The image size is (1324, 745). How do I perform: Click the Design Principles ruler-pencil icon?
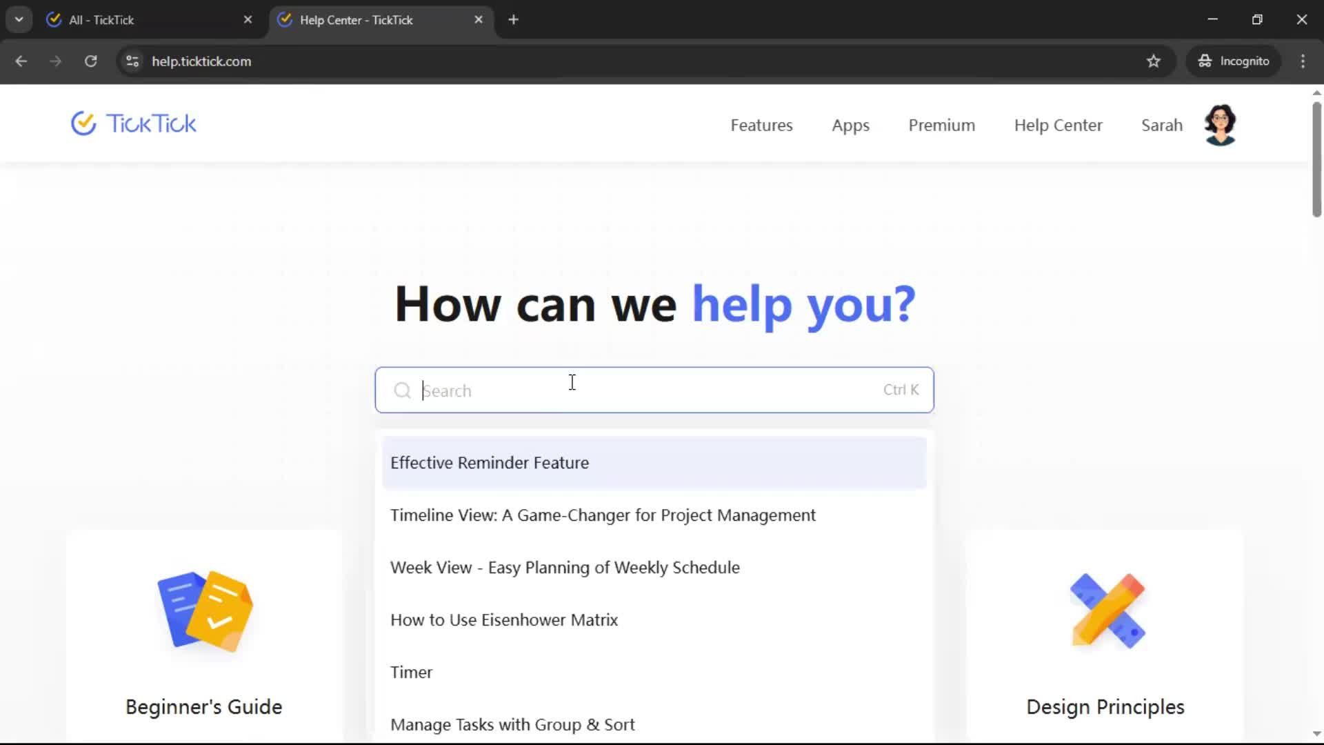pyautogui.click(x=1107, y=611)
